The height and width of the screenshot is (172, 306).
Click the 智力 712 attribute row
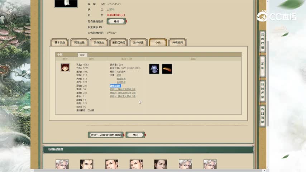[82, 75]
